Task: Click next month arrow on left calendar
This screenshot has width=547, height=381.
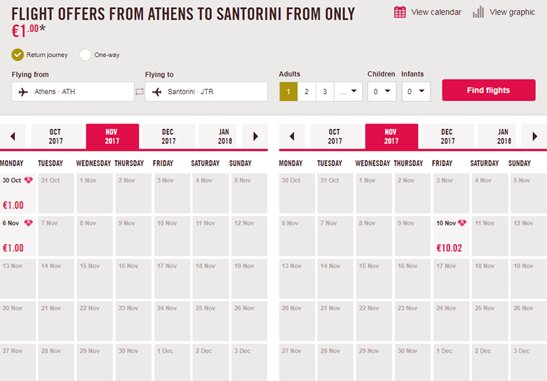Action: (256, 136)
